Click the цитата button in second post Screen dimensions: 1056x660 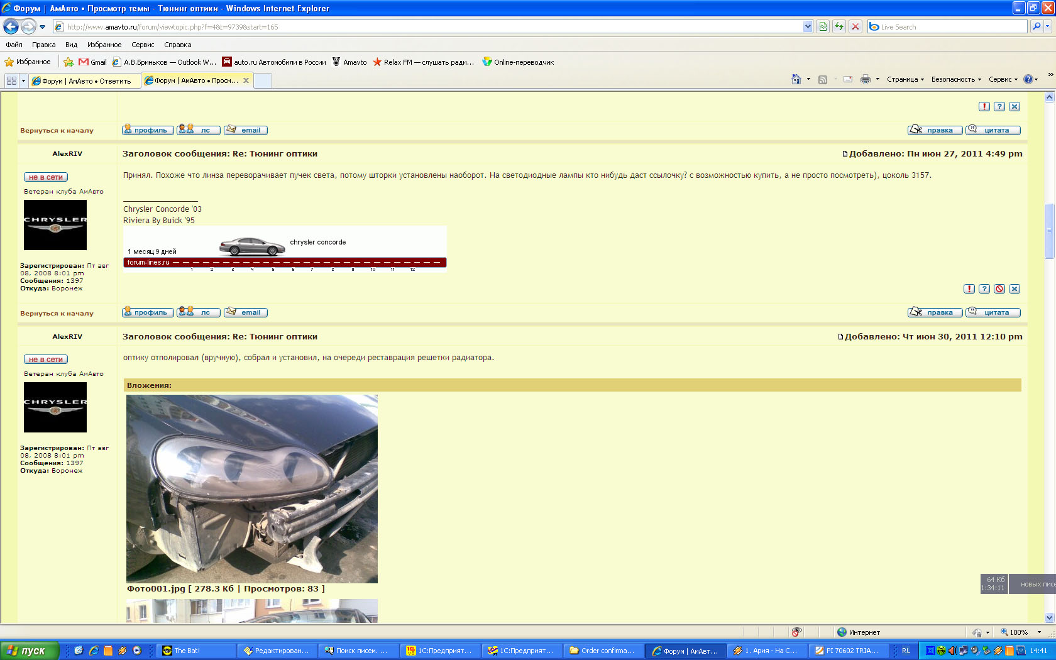993,312
